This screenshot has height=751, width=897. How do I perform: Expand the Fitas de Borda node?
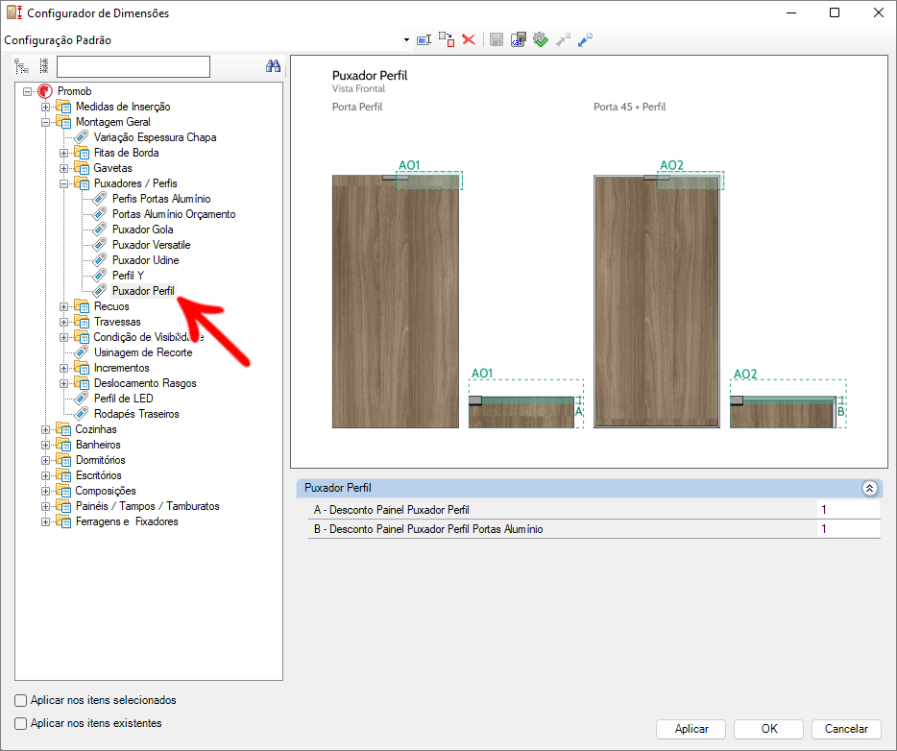pyautogui.click(x=63, y=154)
